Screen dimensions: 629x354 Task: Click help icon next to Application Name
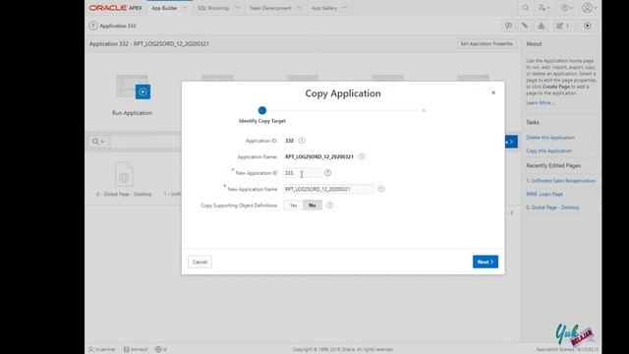tap(362, 156)
